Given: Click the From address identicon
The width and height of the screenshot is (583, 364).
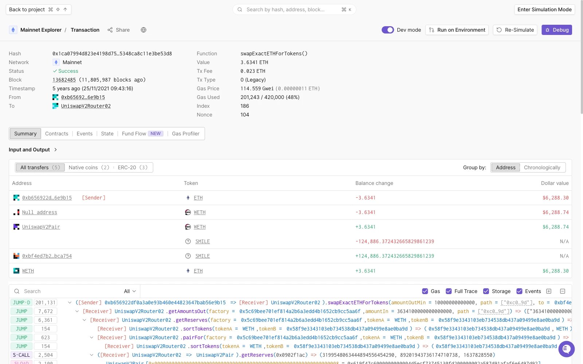Looking at the screenshot, I should pos(55,97).
